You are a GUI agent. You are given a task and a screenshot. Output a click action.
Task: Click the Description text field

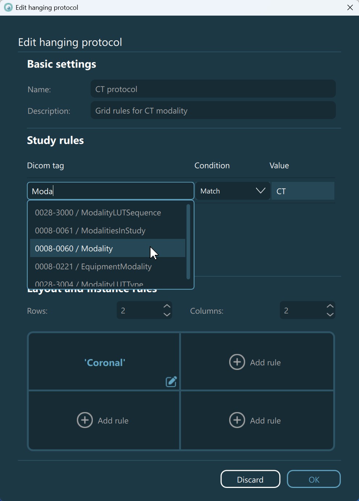(x=213, y=111)
